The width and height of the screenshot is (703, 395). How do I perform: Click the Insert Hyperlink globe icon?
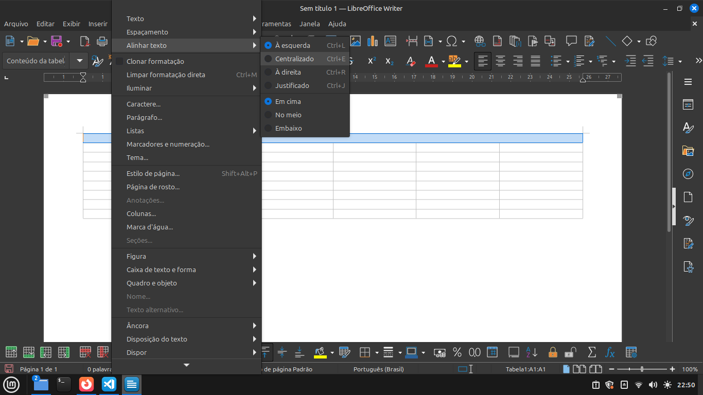[480, 41]
